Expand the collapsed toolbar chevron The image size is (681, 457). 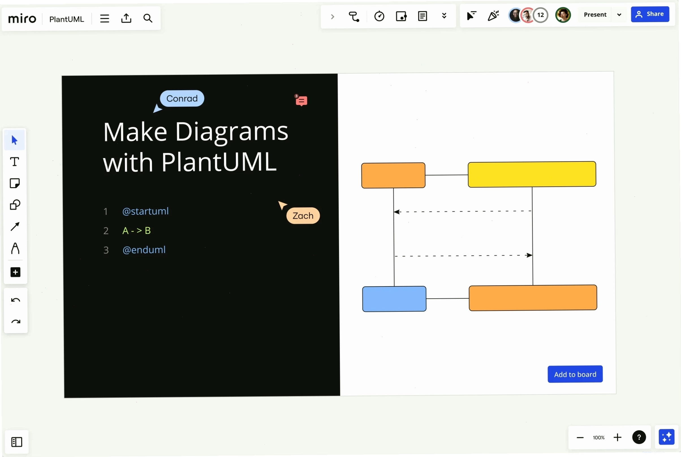332,17
